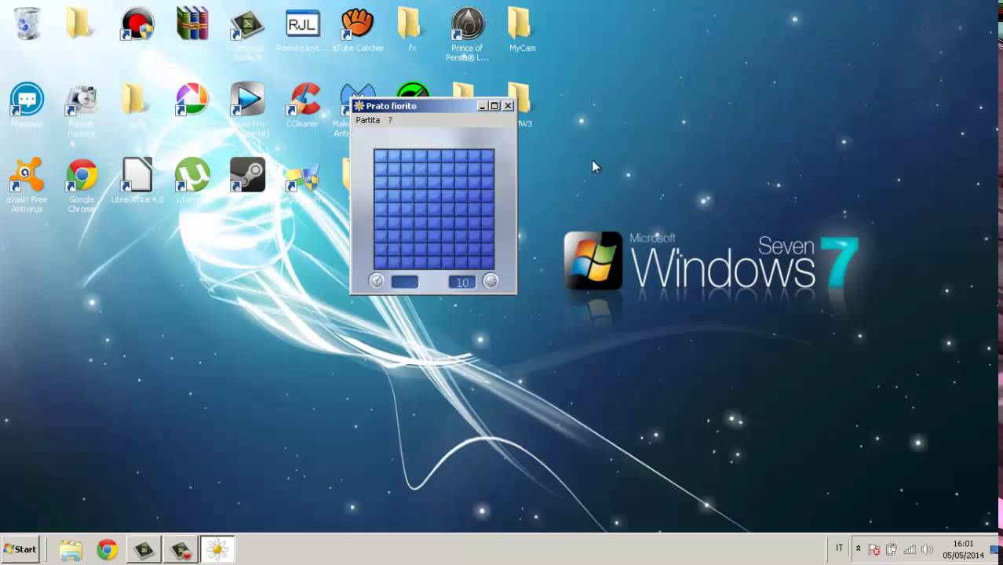The height and width of the screenshot is (565, 1003).
Task: Open the volume speaker tray icon
Action: point(927,549)
